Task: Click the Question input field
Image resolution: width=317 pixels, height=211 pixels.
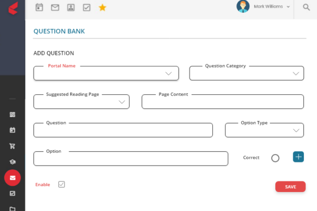Action: tap(123, 130)
